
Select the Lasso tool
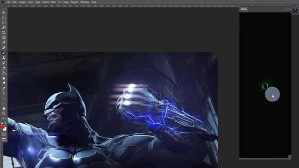click(4, 22)
